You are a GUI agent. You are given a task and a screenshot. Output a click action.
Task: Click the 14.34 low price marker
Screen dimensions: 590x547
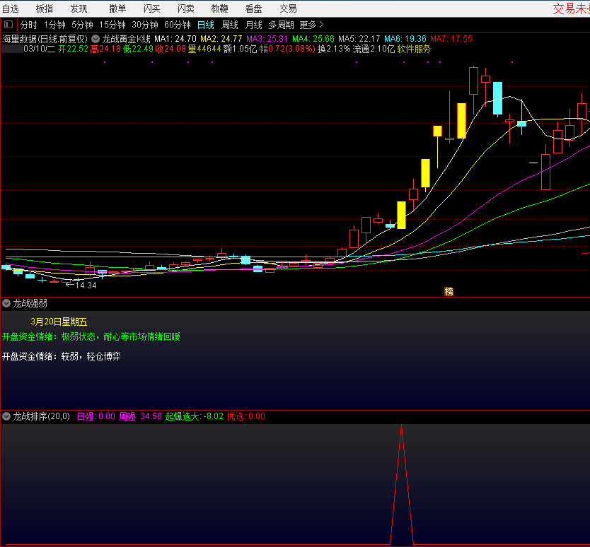click(x=85, y=286)
